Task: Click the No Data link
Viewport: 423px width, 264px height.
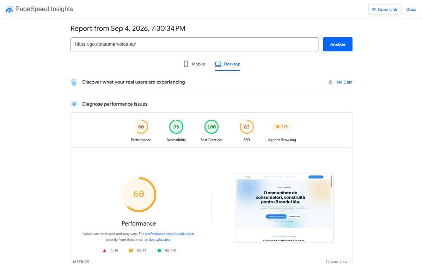Action: click(344, 82)
